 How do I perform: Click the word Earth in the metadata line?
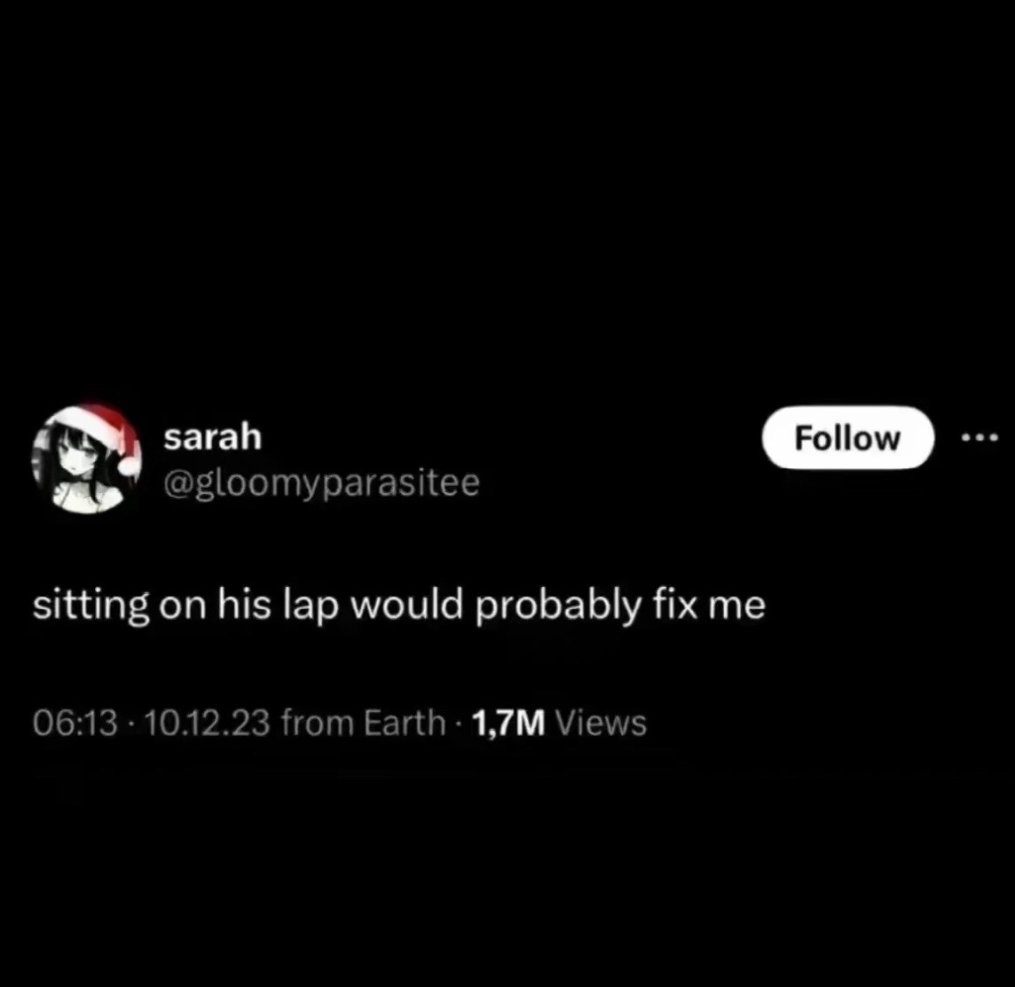[405, 723]
